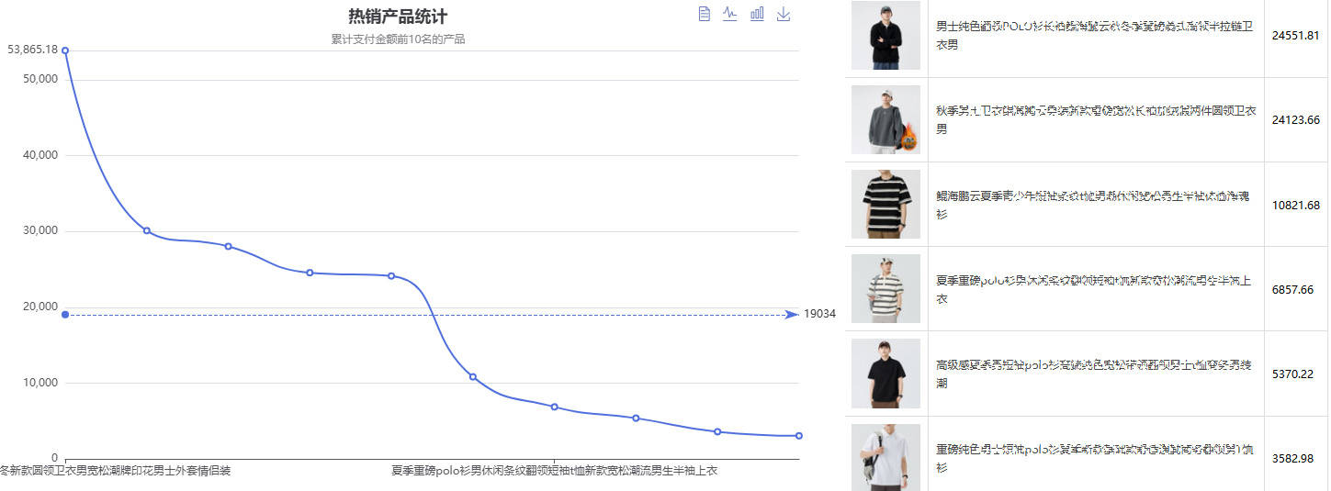Click the 19034 average line arrow
The height and width of the screenshot is (491, 1331).
coord(792,315)
